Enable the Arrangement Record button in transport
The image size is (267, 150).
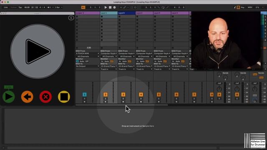[115, 7]
